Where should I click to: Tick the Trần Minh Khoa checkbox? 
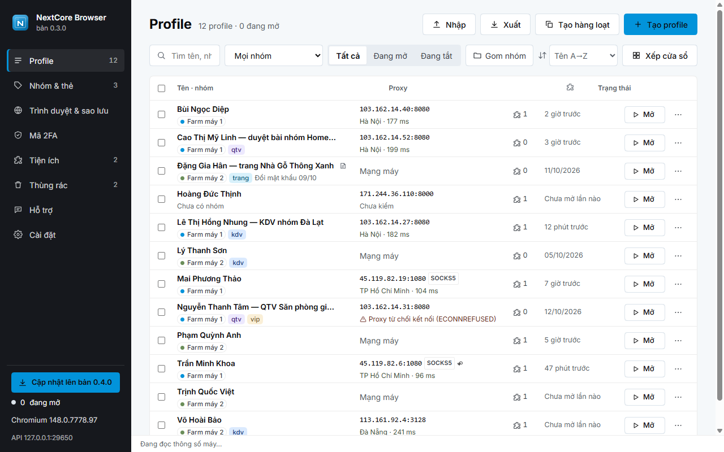tap(162, 368)
